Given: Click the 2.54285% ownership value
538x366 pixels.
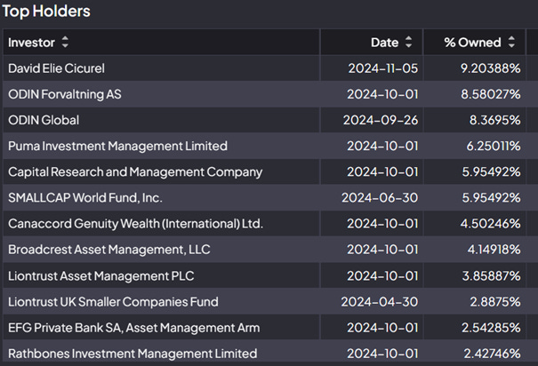Looking at the screenshot, I should (491, 328).
